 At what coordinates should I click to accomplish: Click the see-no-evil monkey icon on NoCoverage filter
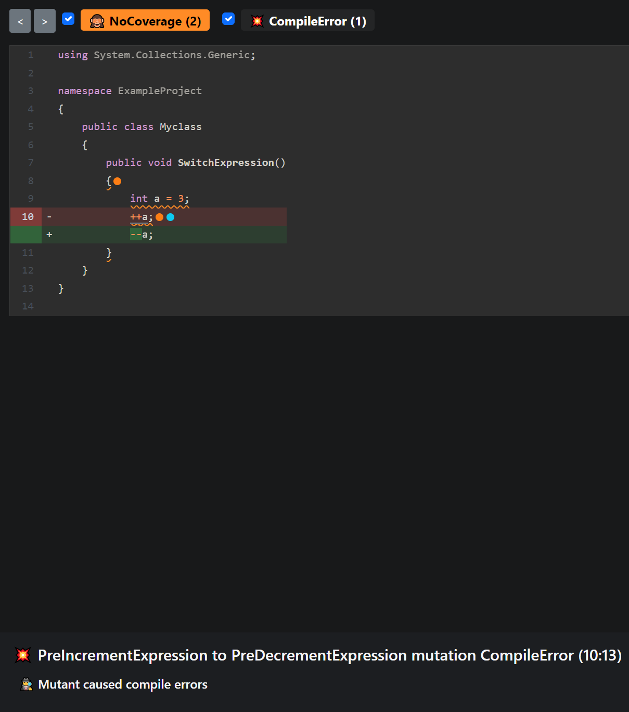(96, 21)
